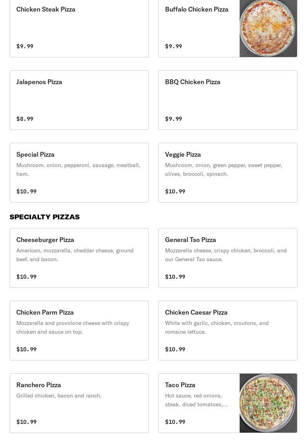This screenshot has width=307, height=441.
Task: Select the Buffalo Chicken Pizza title
Action: 197,9
